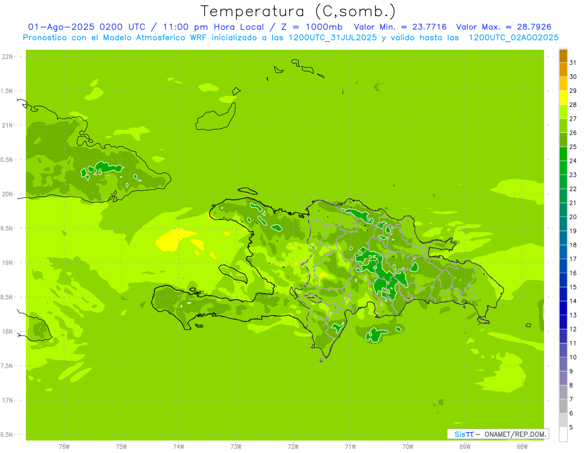Screen dimensions: 586x453
Task: Click the number 5 in the color legend
Action: [571, 427]
